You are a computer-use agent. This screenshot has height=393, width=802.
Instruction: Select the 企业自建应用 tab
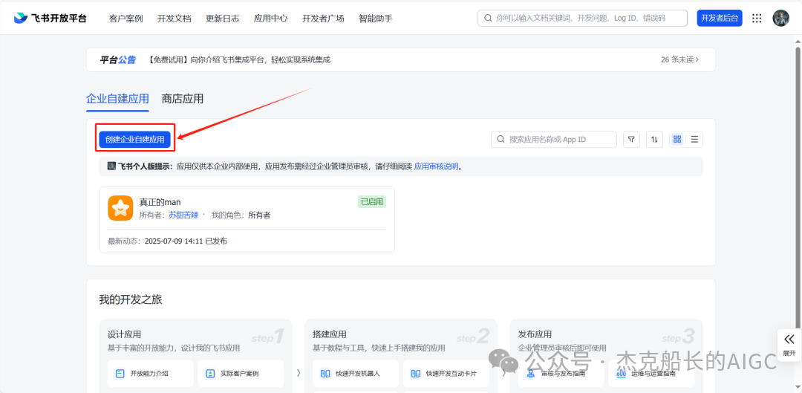117,99
